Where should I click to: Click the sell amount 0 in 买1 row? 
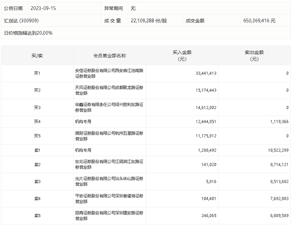(288, 73)
